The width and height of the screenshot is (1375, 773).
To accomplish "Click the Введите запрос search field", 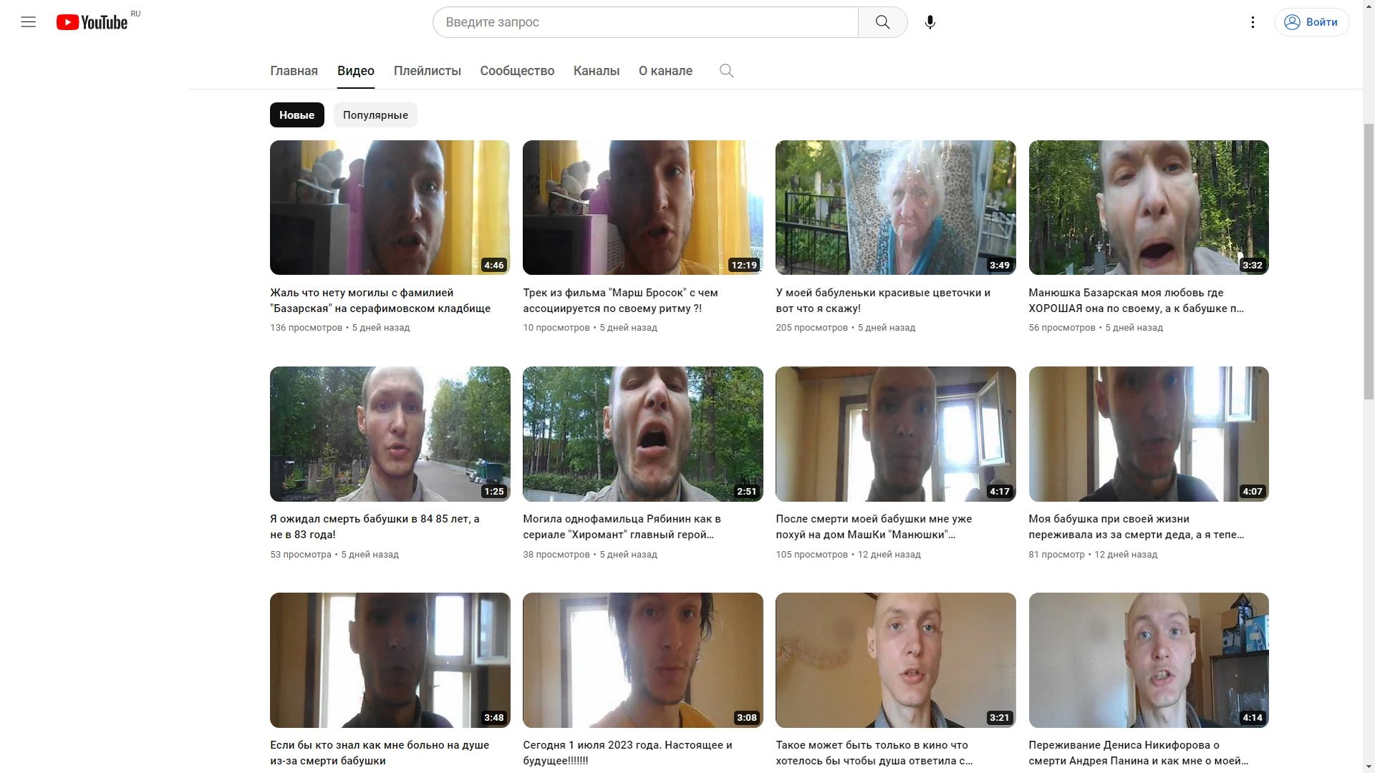I will point(645,22).
